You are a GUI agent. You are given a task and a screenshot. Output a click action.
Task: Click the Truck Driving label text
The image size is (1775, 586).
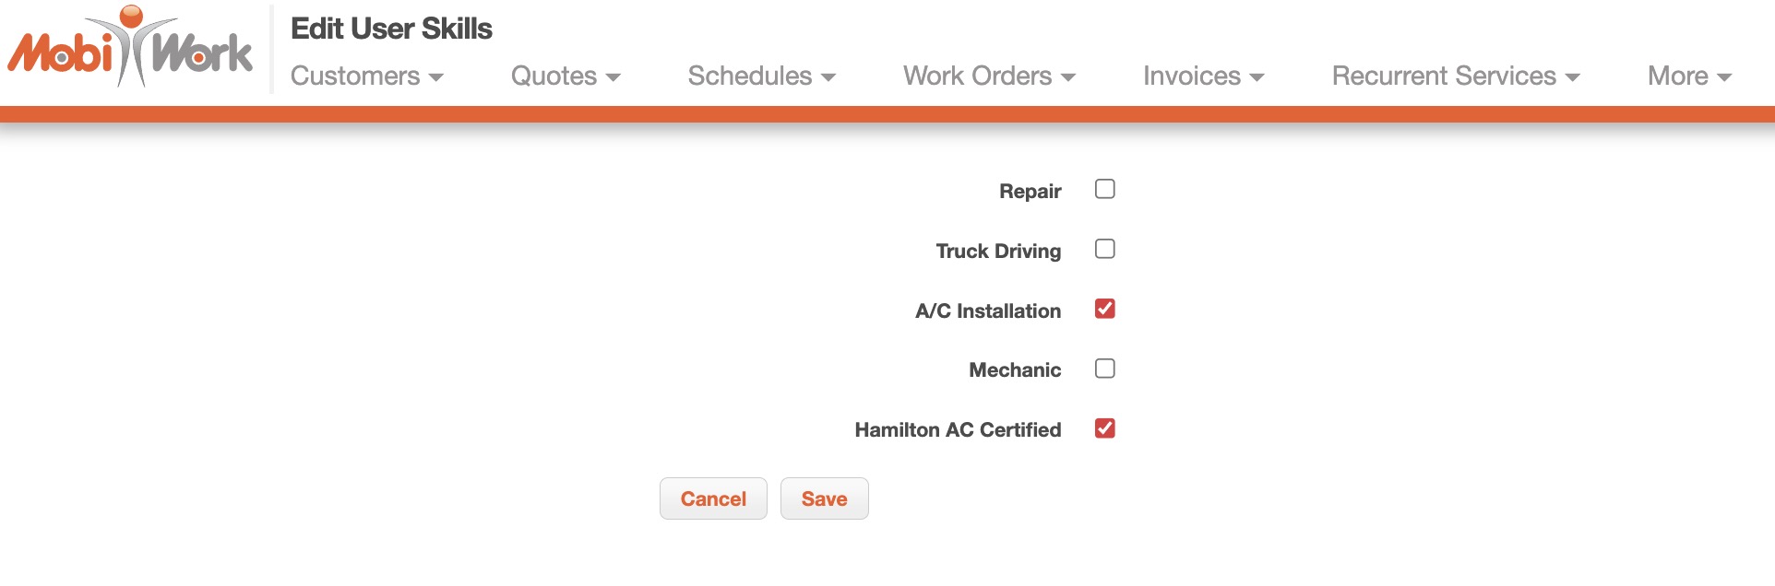point(998,252)
